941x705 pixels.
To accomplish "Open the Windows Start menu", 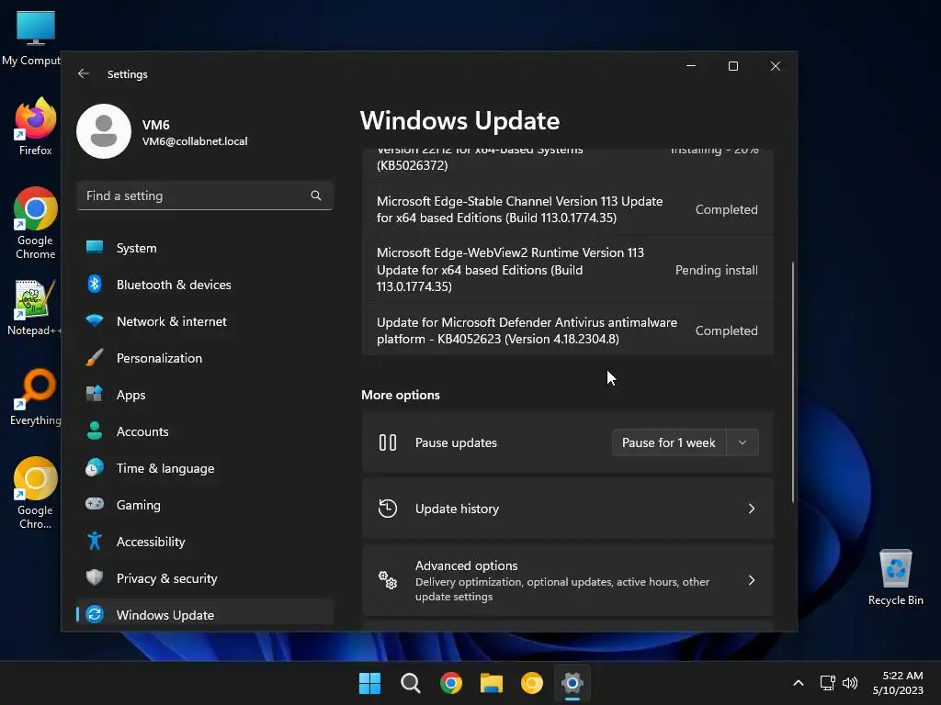I will click(x=369, y=683).
